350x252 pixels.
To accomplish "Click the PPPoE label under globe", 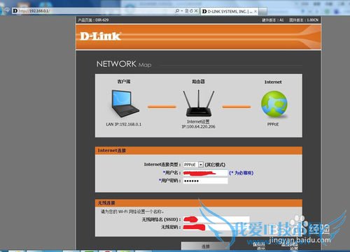I will point(273,124).
